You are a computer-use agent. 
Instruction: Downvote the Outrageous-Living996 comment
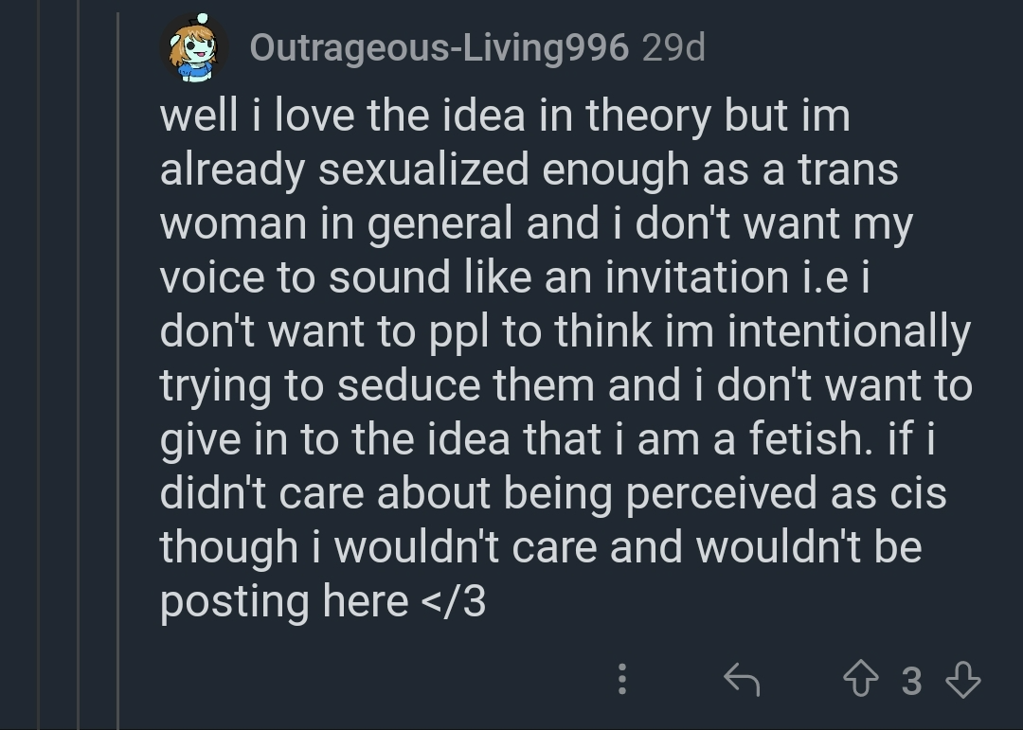pos(962,679)
